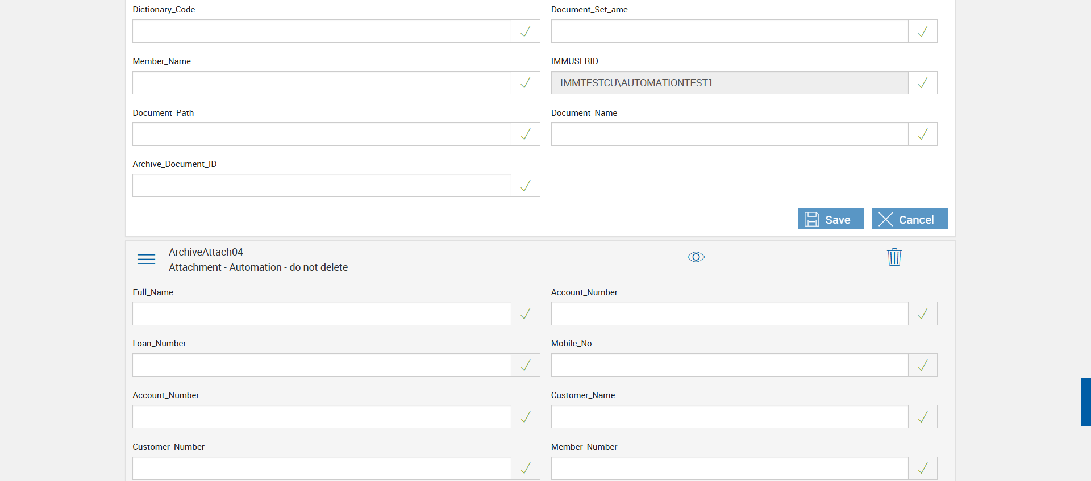Click checkmark icon beside Loan_Number field
Screen dimensions: 1091x481
tap(526, 365)
